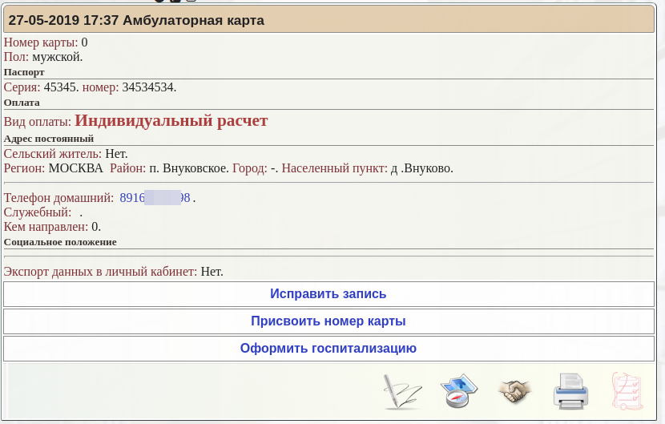Click the 'Кем направлен' field label
The image size is (665, 424).
pyautogui.click(x=46, y=227)
